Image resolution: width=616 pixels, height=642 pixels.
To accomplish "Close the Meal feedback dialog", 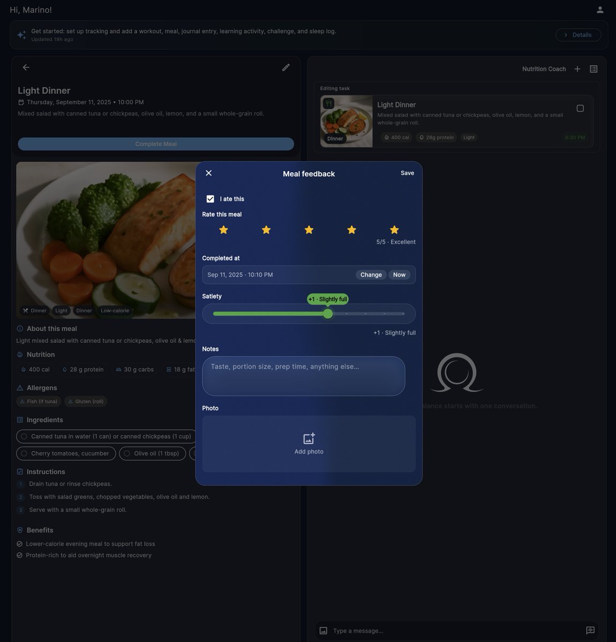I will 208,173.
